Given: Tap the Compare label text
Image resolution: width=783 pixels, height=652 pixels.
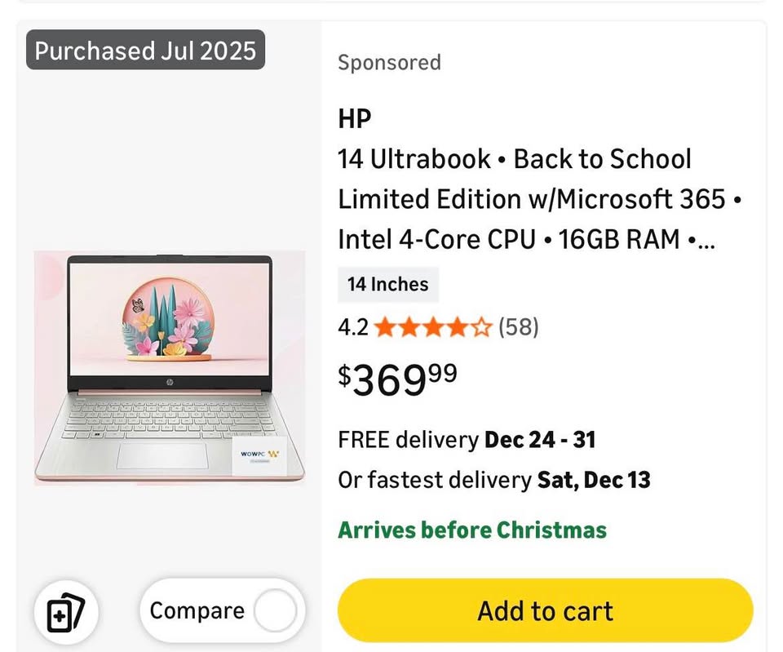Looking at the screenshot, I should [197, 611].
